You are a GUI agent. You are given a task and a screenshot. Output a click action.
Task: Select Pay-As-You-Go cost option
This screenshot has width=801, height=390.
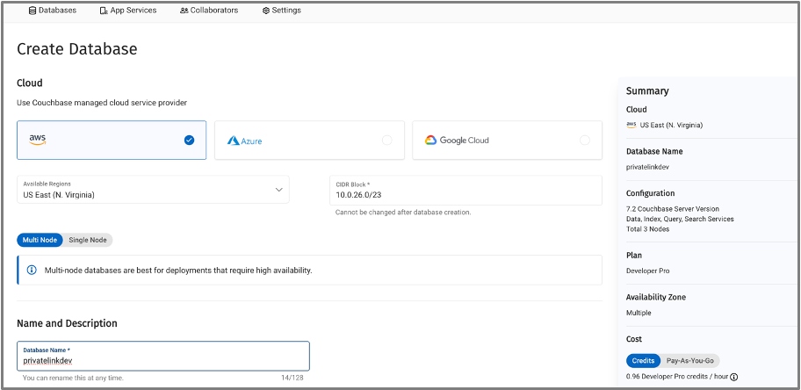690,361
